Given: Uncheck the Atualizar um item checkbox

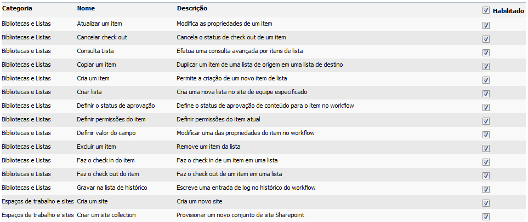Looking at the screenshot, I should [x=486, y=25].
